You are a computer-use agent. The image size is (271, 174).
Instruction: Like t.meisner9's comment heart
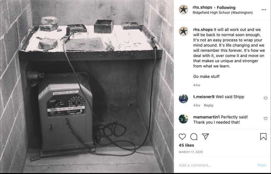[x=266, y=98]
